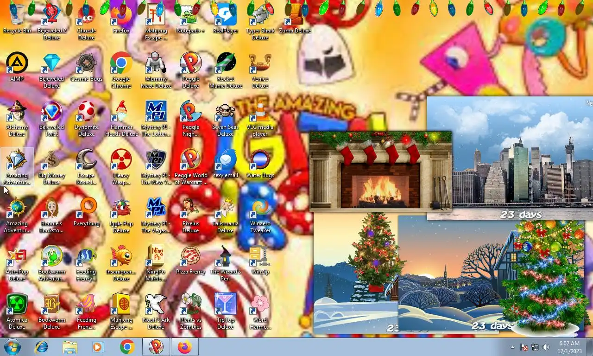
Task: Select Iggle Pop Deluxe icon
Action: [x=121, y=215]
